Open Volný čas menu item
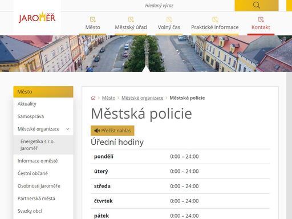Viewport: 292px width, 219px height. pyautogui.click(x=169, y=27)
